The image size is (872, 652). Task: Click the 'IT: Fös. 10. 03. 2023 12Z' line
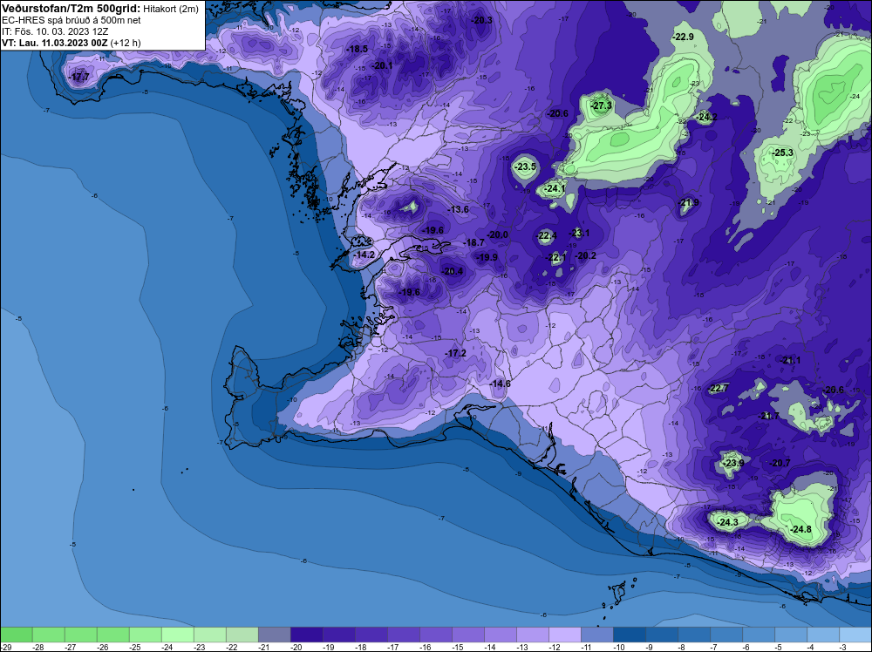coord(55,31)
